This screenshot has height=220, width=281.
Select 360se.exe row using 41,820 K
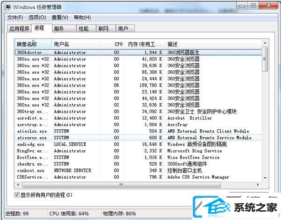(x=138, y=59)
